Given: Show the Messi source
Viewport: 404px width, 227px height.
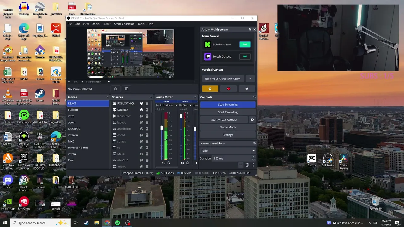Looking at the screenshot, I should tap(142, 154).
